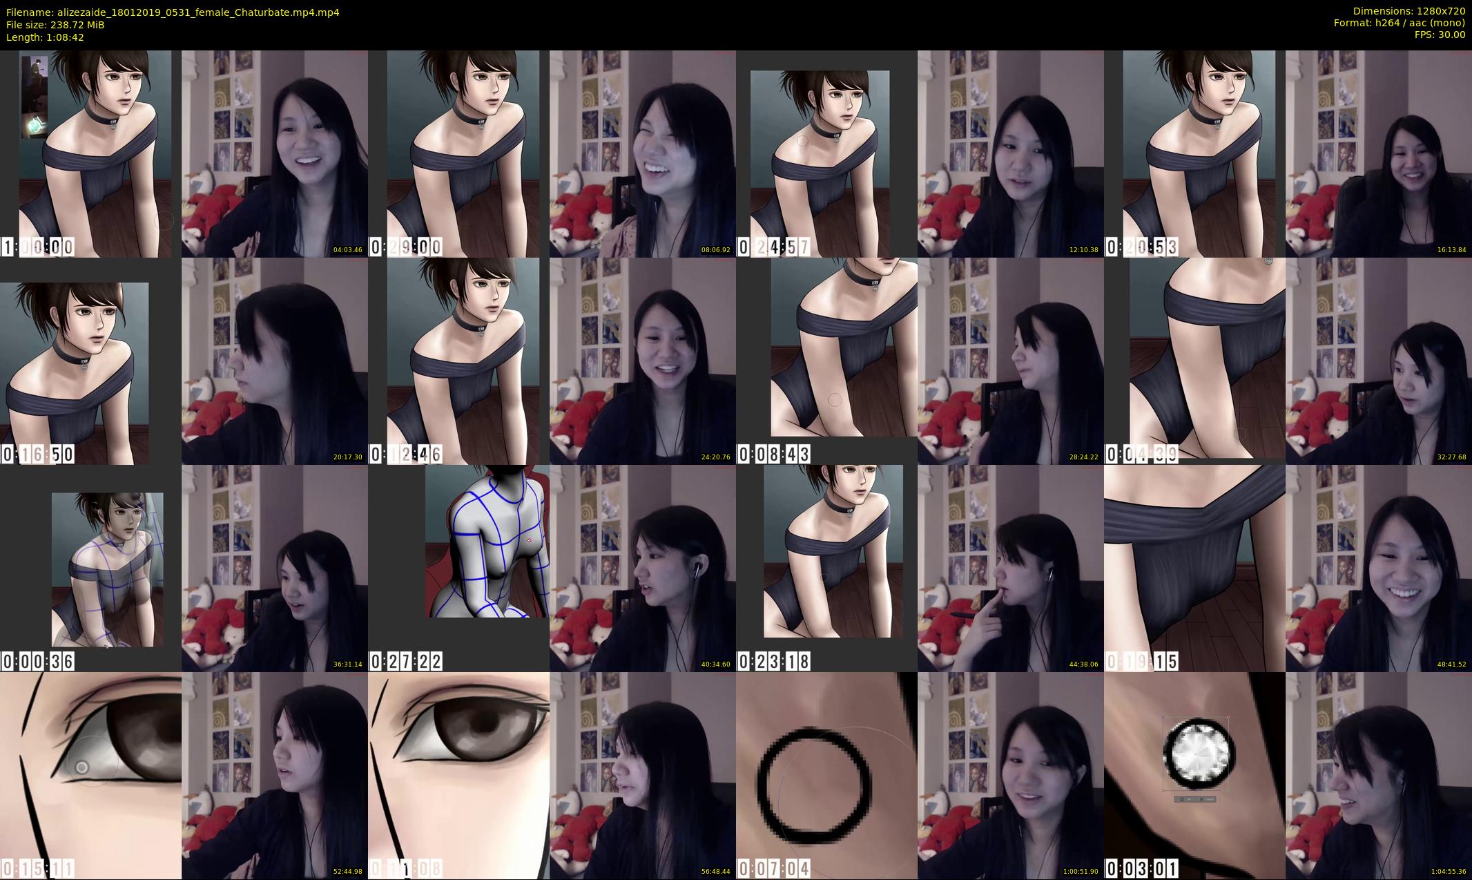Open the frame thumbnail stamped 12:10.38
Viewport: 1472px width, 880px height.
pyautogui.click(x=920, y=153)
